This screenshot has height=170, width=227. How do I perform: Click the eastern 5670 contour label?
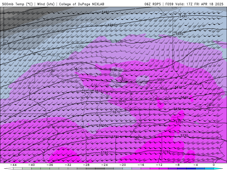click(x=177, y=109)
